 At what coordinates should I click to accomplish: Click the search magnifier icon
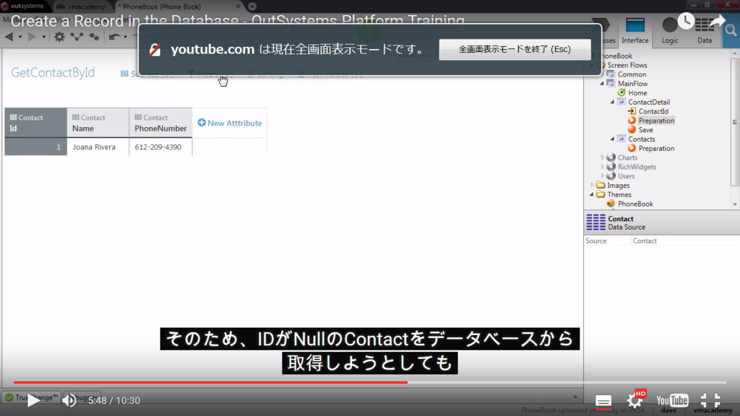731,31
